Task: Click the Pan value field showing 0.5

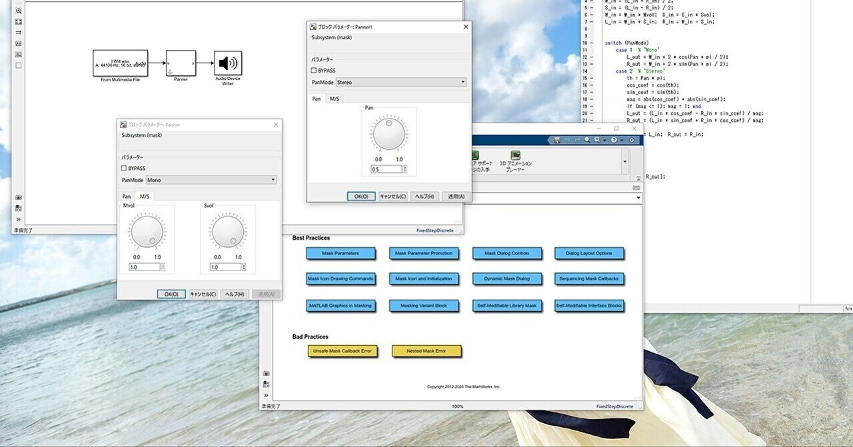Action: pyautogui.click(x=385, y=169)
